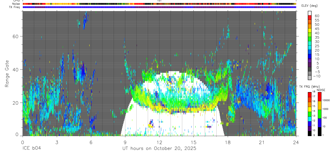Click the yellow swatch in the elevation colorbar
This screenshot has width=333, height=154.
tap(310, 31)
